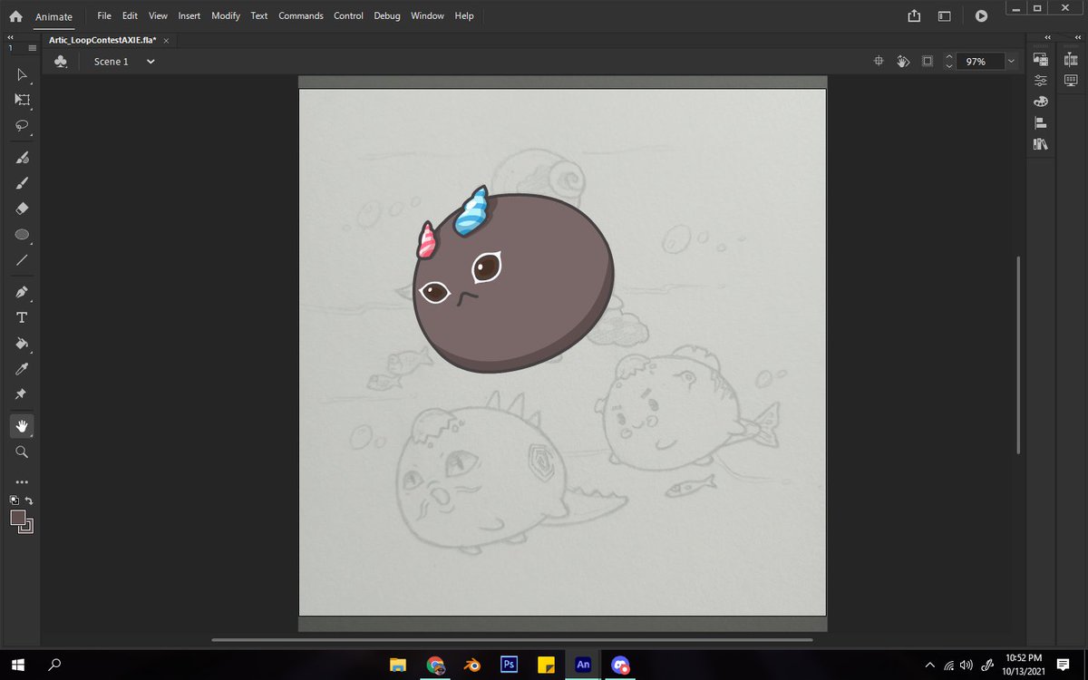This screenshot has width=1088, height=680.
Task: Open the Align panel icon
Action: coord(1041,123)
